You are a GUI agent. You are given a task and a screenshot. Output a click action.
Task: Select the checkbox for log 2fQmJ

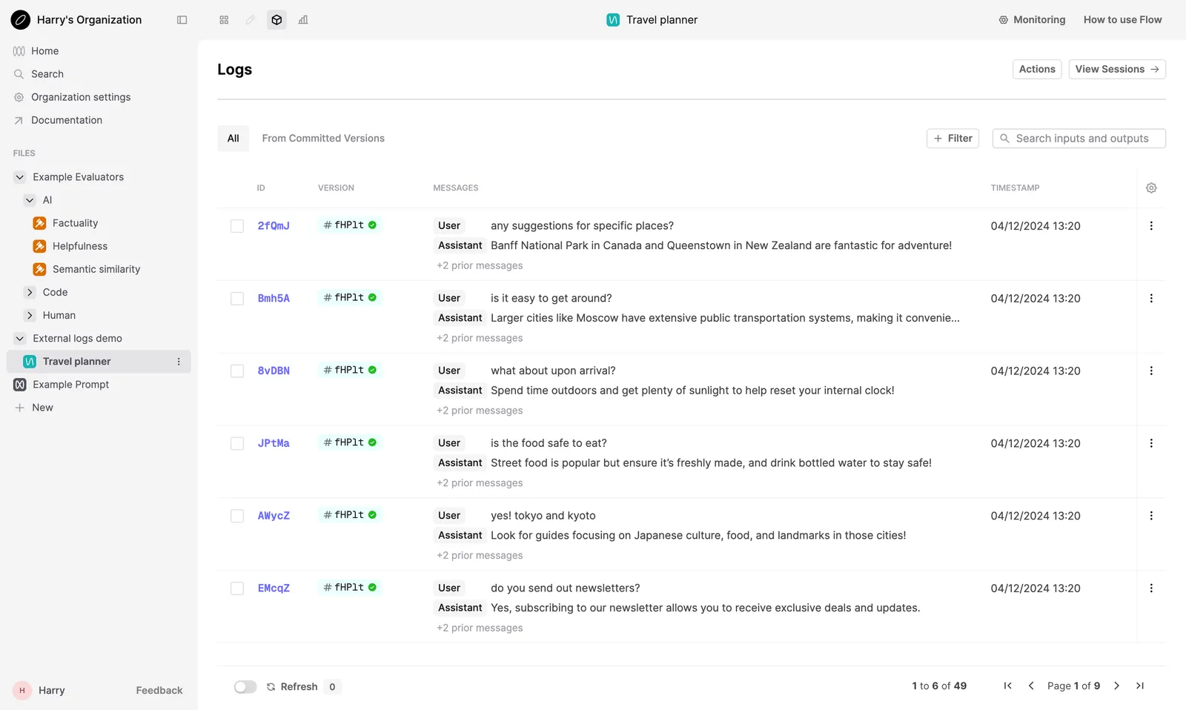237,226
